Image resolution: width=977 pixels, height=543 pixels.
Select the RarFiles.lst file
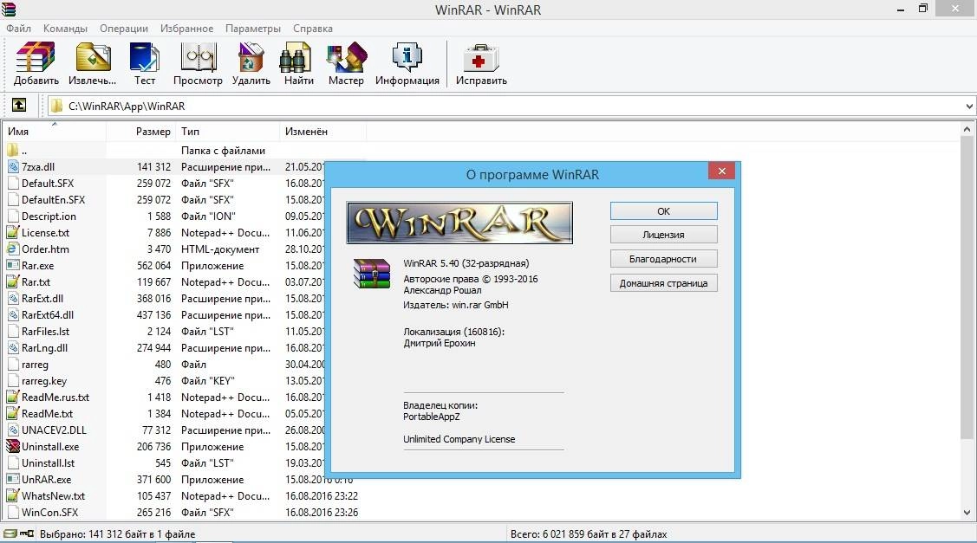[45, 332]
